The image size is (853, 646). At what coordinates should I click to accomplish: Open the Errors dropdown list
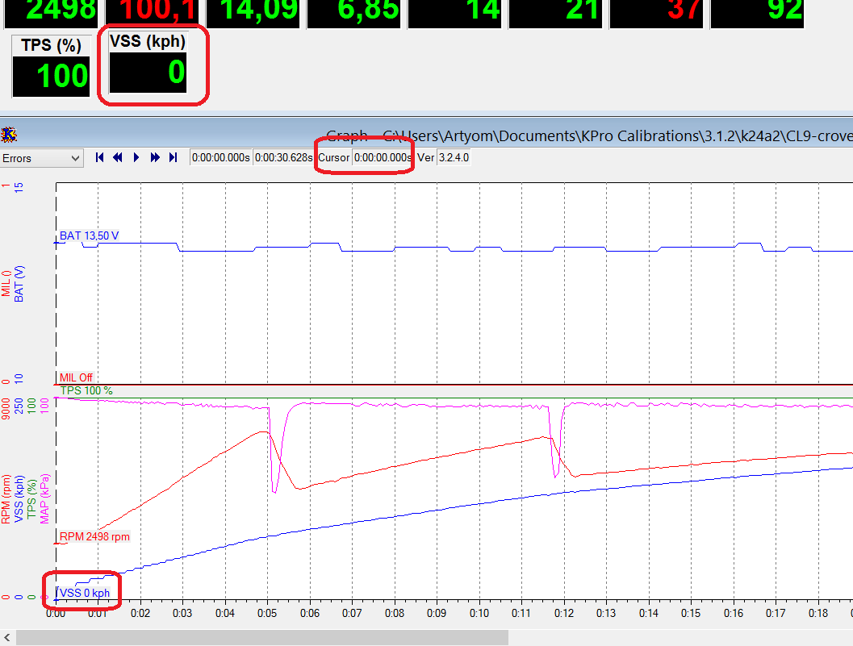point(42,158)
